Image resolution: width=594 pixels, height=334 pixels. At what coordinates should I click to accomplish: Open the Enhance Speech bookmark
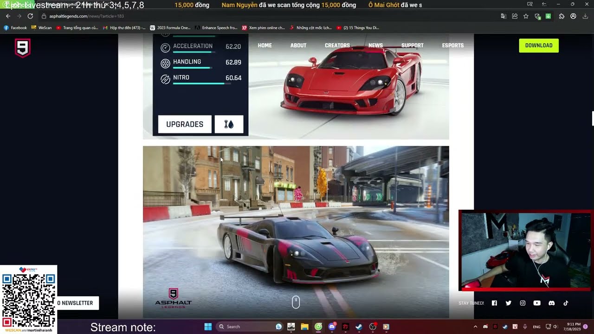[216, 28]
